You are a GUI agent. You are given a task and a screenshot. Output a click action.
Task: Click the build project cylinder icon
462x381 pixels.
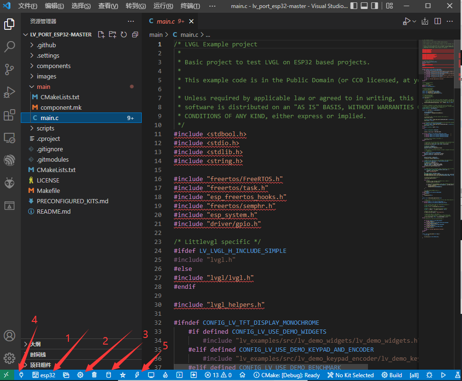click(109, 375)
